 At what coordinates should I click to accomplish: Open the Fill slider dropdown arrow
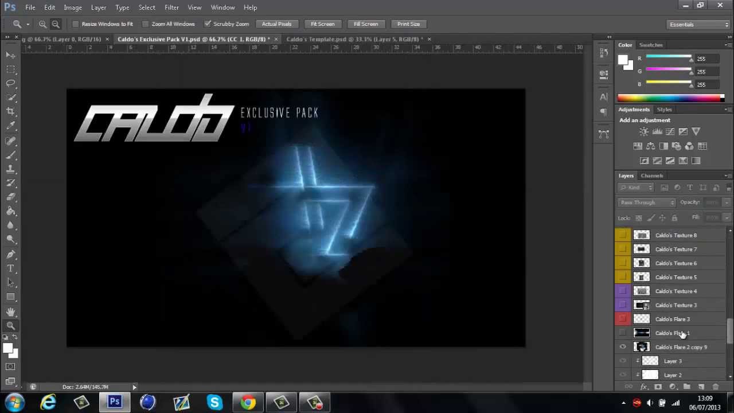point(727,218)
